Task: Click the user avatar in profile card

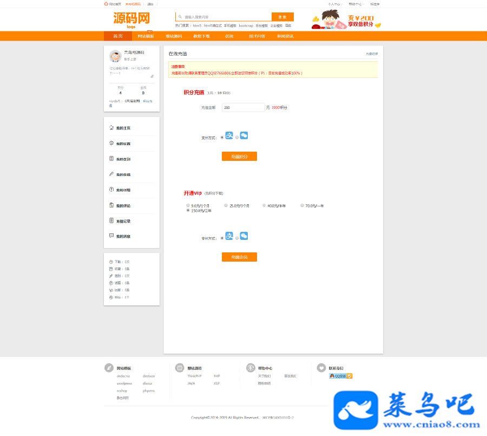Action: pos(115,56)
